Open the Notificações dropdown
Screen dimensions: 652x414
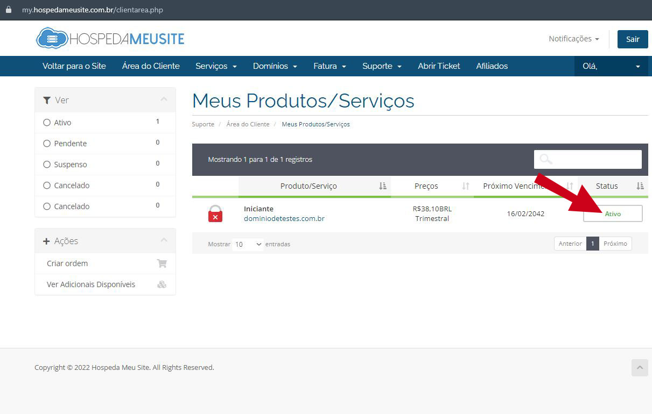tap(573, 39)
